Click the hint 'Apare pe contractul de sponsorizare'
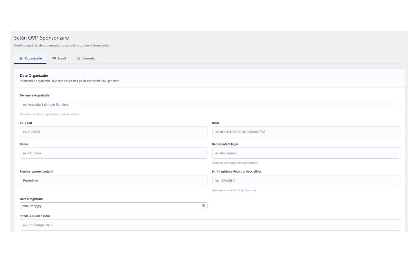The width and height of the screenshot is (413, 258). 234,190
